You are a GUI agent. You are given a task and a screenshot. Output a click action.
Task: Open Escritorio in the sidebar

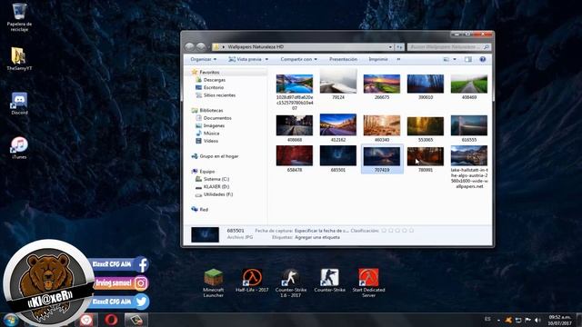pos(214,87)
